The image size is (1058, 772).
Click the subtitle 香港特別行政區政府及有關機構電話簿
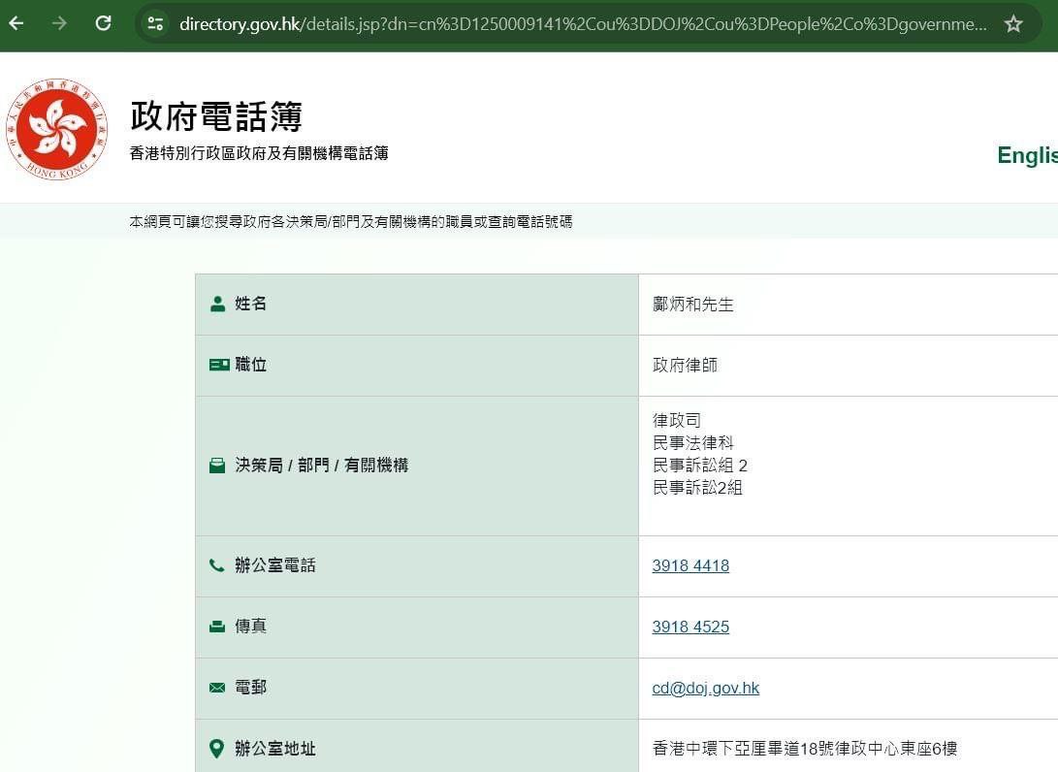[x=258, y=153]
